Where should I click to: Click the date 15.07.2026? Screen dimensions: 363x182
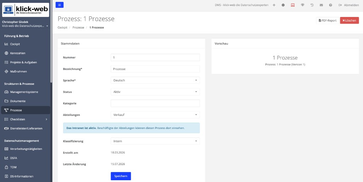[x=118, y=164]
